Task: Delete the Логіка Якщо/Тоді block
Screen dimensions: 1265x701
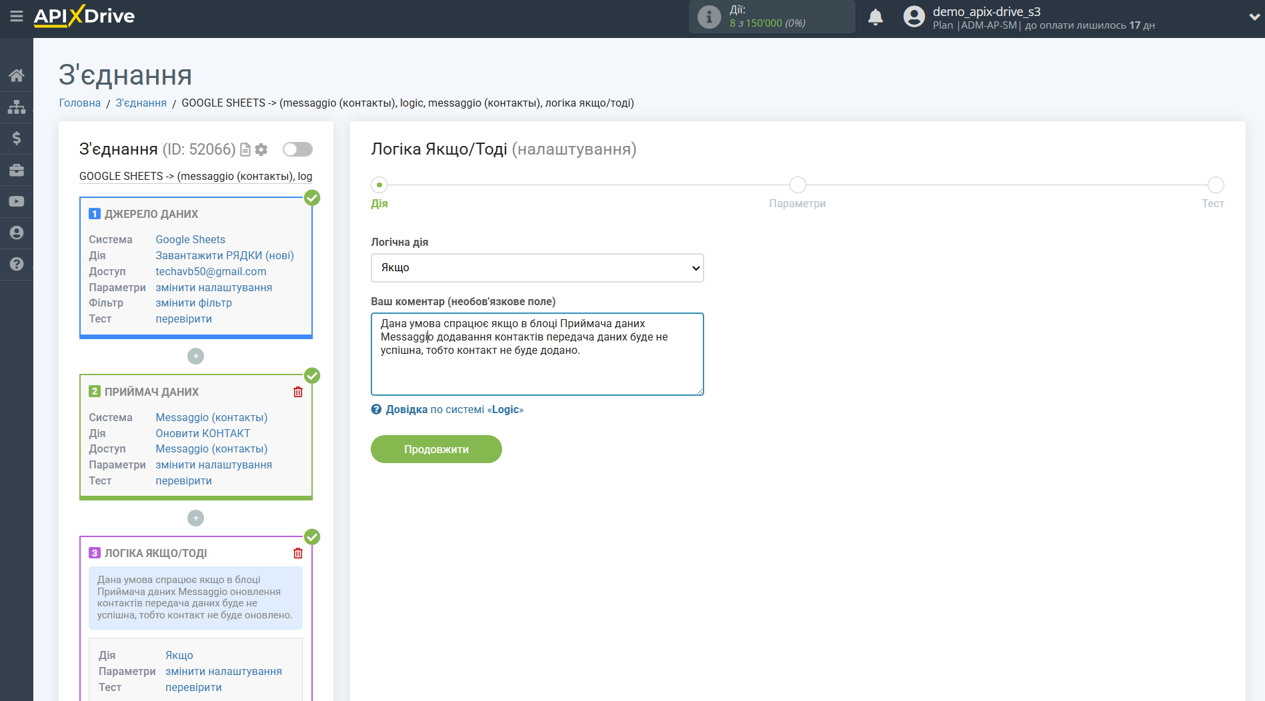Action: [x=298, y=553]
